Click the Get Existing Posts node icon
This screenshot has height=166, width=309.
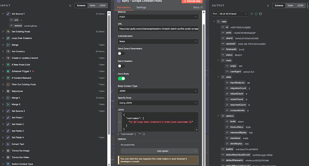click(x=8, y=31)
